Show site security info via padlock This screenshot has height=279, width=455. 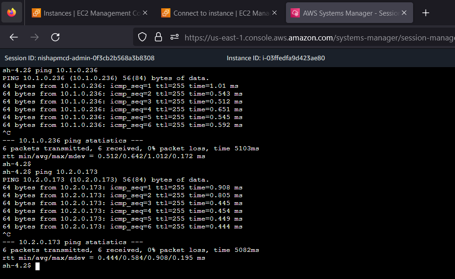coord(158,37)
